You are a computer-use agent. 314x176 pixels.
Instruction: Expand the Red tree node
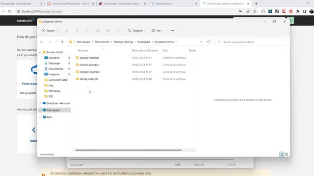click(40, 117)
